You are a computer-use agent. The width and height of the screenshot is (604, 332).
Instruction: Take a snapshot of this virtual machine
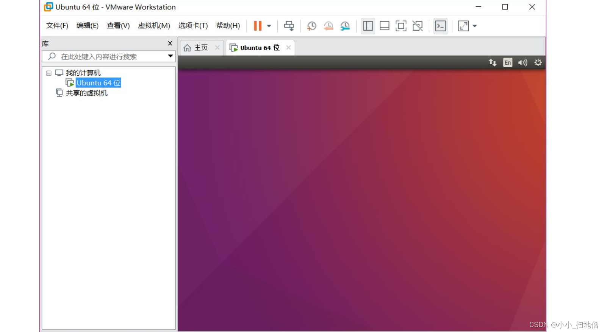tap(311, 26)
